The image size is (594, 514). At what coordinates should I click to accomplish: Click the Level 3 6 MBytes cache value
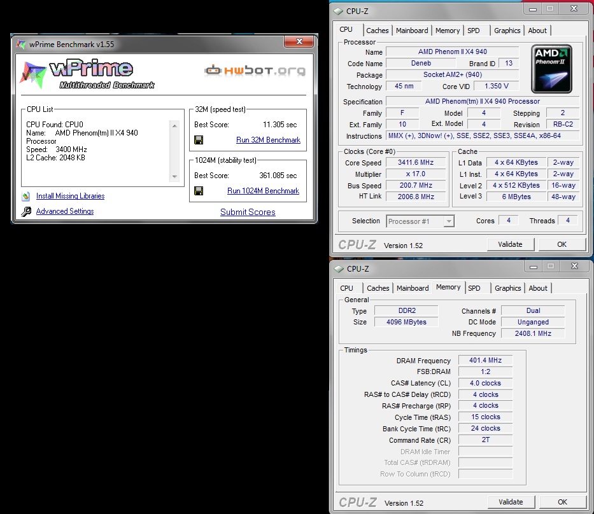516,197
